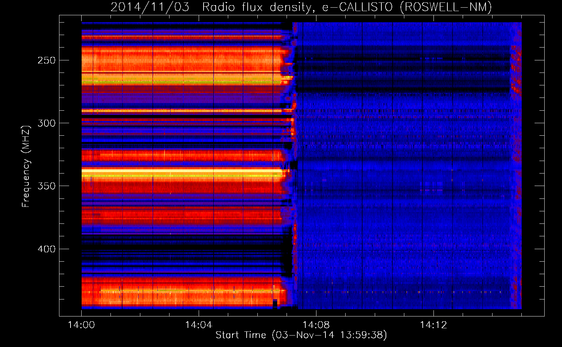
Task: Click the 14:04 time axis label
Action: [199, 325]
